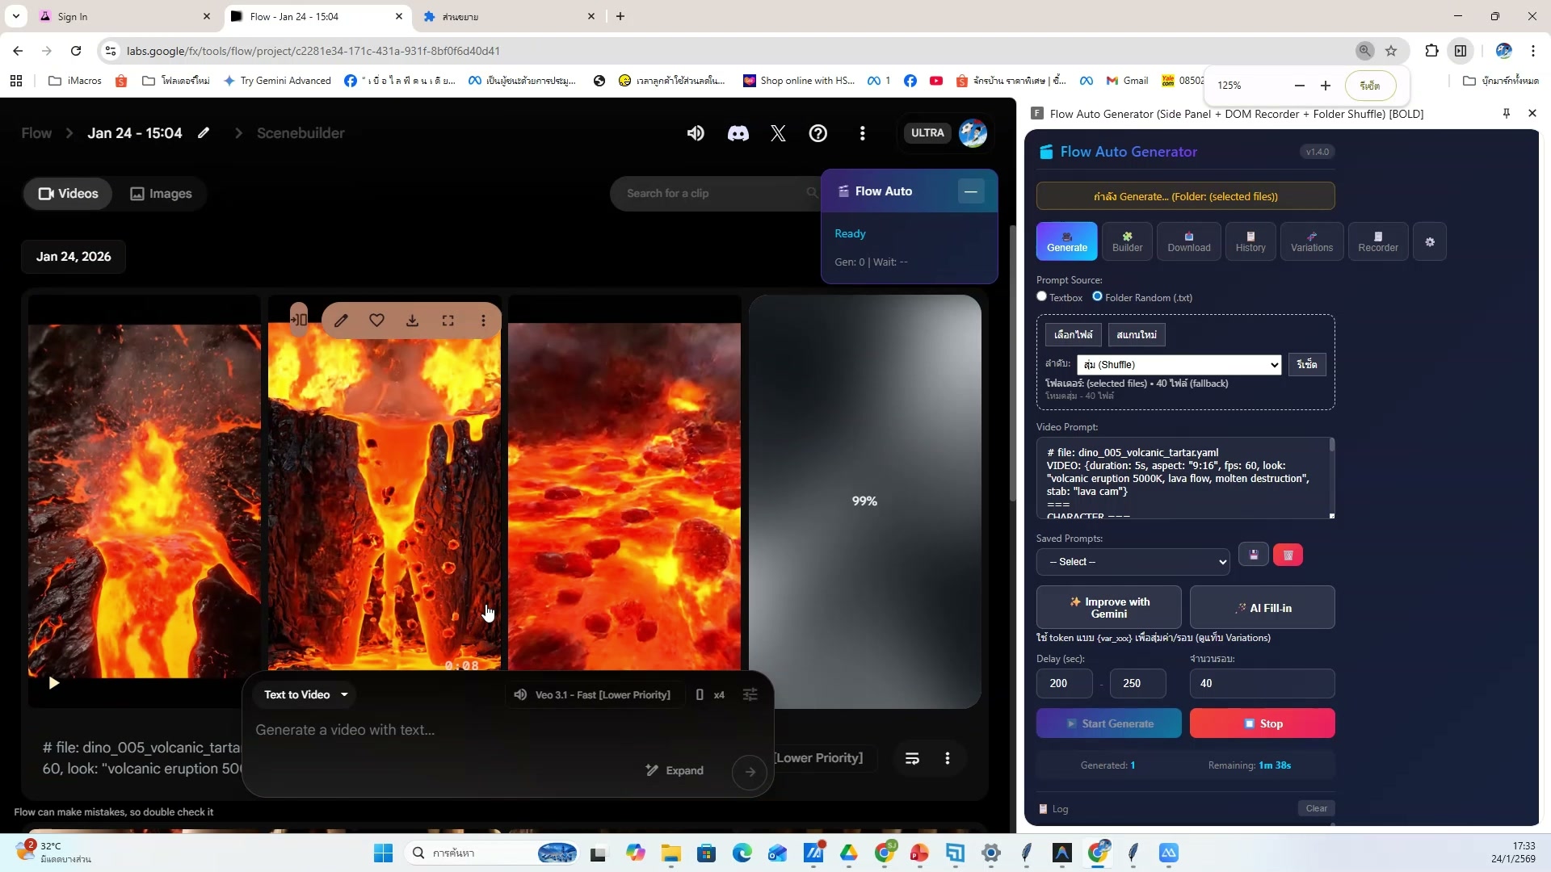Open the video generation settings sliders icon
This screenshot has height=872, width=1551.
[750, 694]
